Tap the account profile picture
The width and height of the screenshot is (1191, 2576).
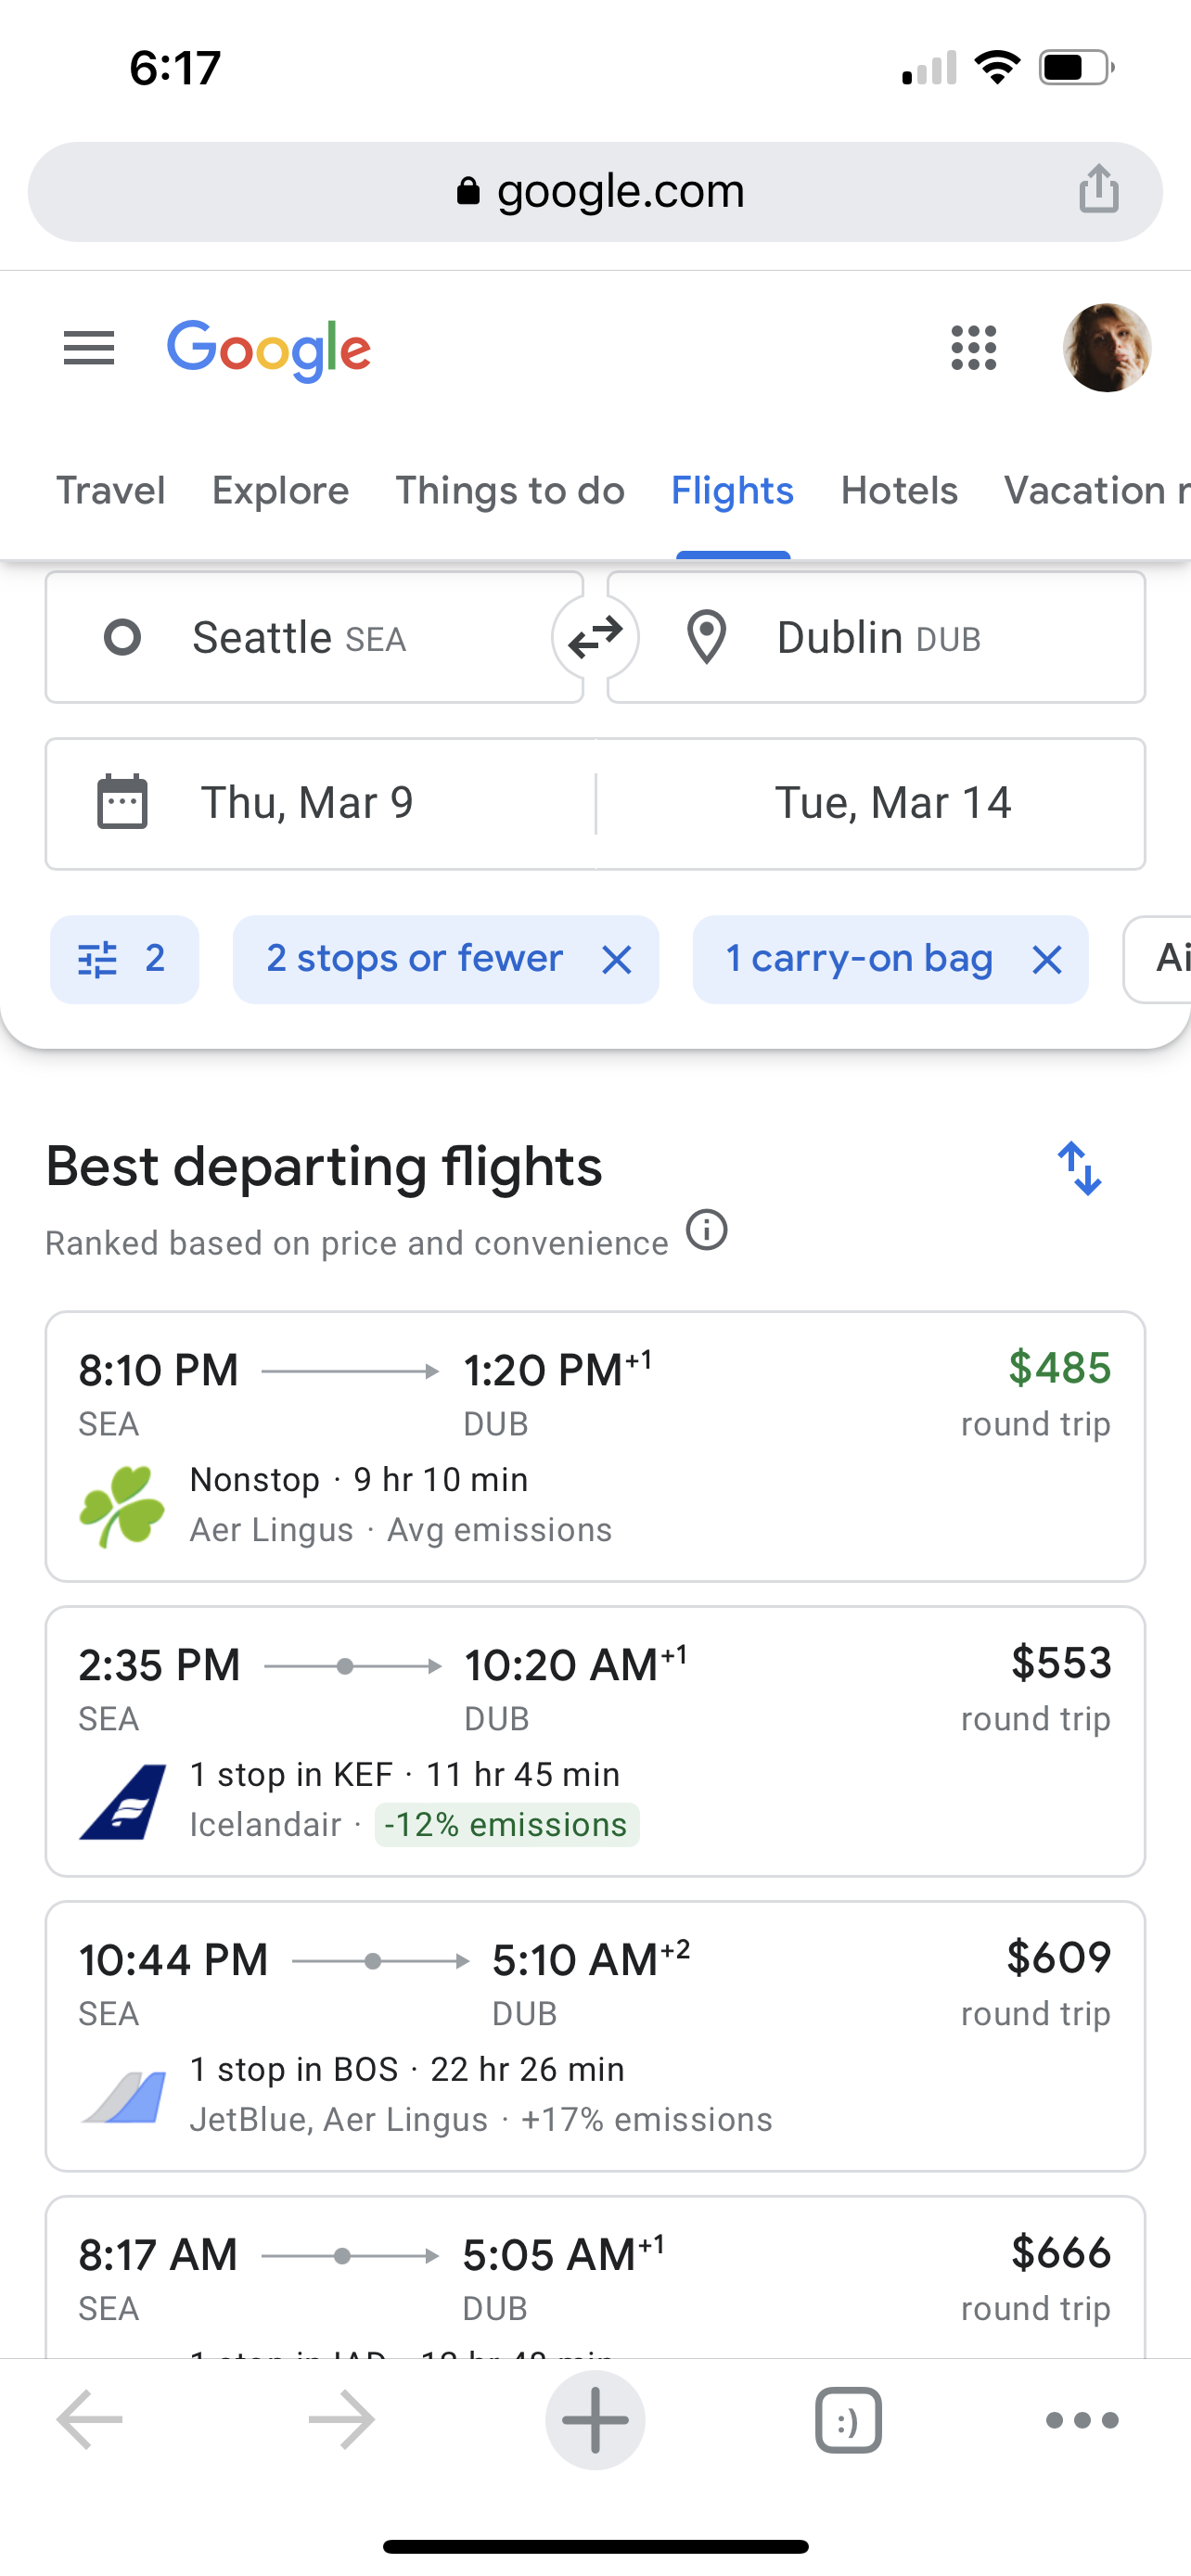click(x=1106, y=348)
